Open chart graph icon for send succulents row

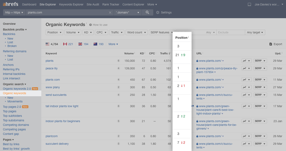(247, 95)
